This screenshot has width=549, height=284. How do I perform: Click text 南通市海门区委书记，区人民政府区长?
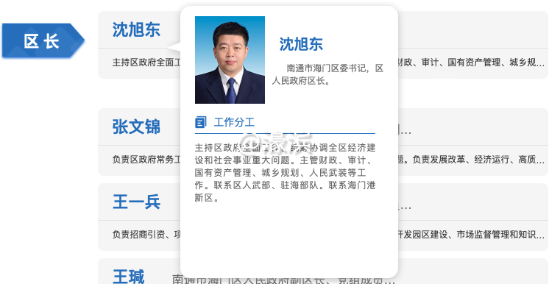coord(327,75)
